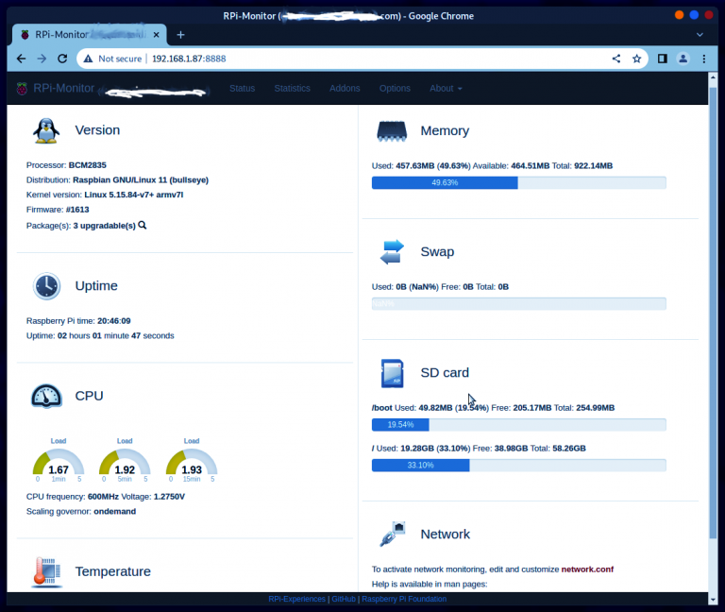The height and width of the screenshot is (612, 725).
Task: Share this page via share icon
Action: tap(616, 59)
